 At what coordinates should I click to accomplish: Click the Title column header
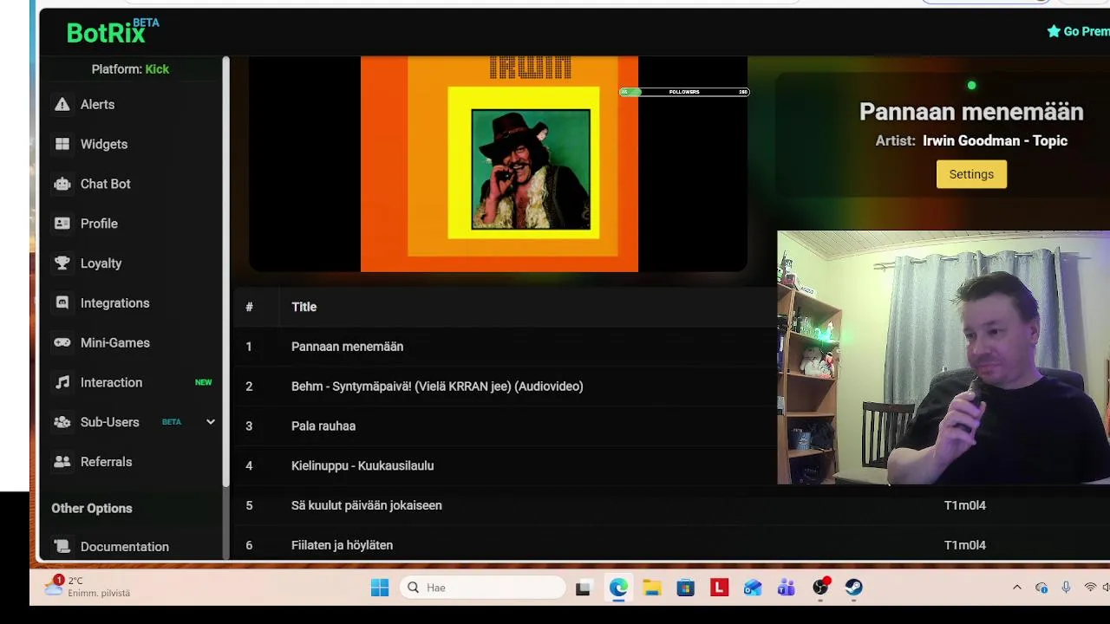pos(304,307)
